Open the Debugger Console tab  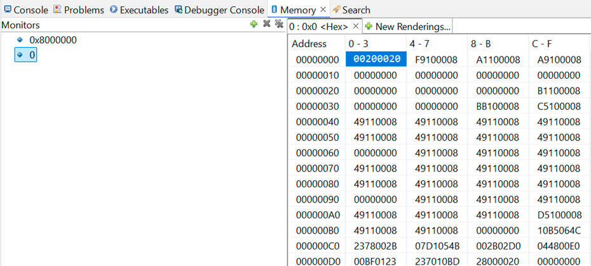pos(219,10)
